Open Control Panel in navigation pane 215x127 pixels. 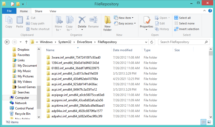pos(22,108)
